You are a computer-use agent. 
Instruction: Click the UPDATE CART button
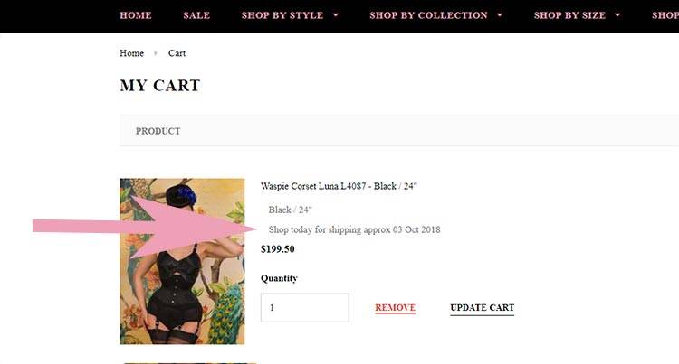(x=482, y=308)
